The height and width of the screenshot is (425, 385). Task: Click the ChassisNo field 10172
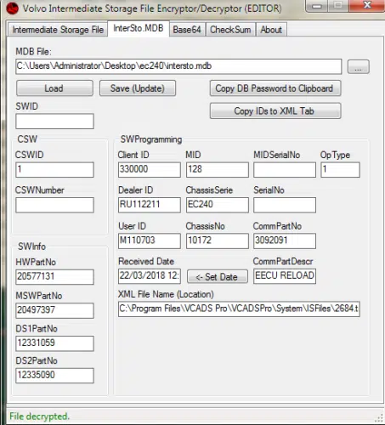pyautogui.click(x=218, y=241)
